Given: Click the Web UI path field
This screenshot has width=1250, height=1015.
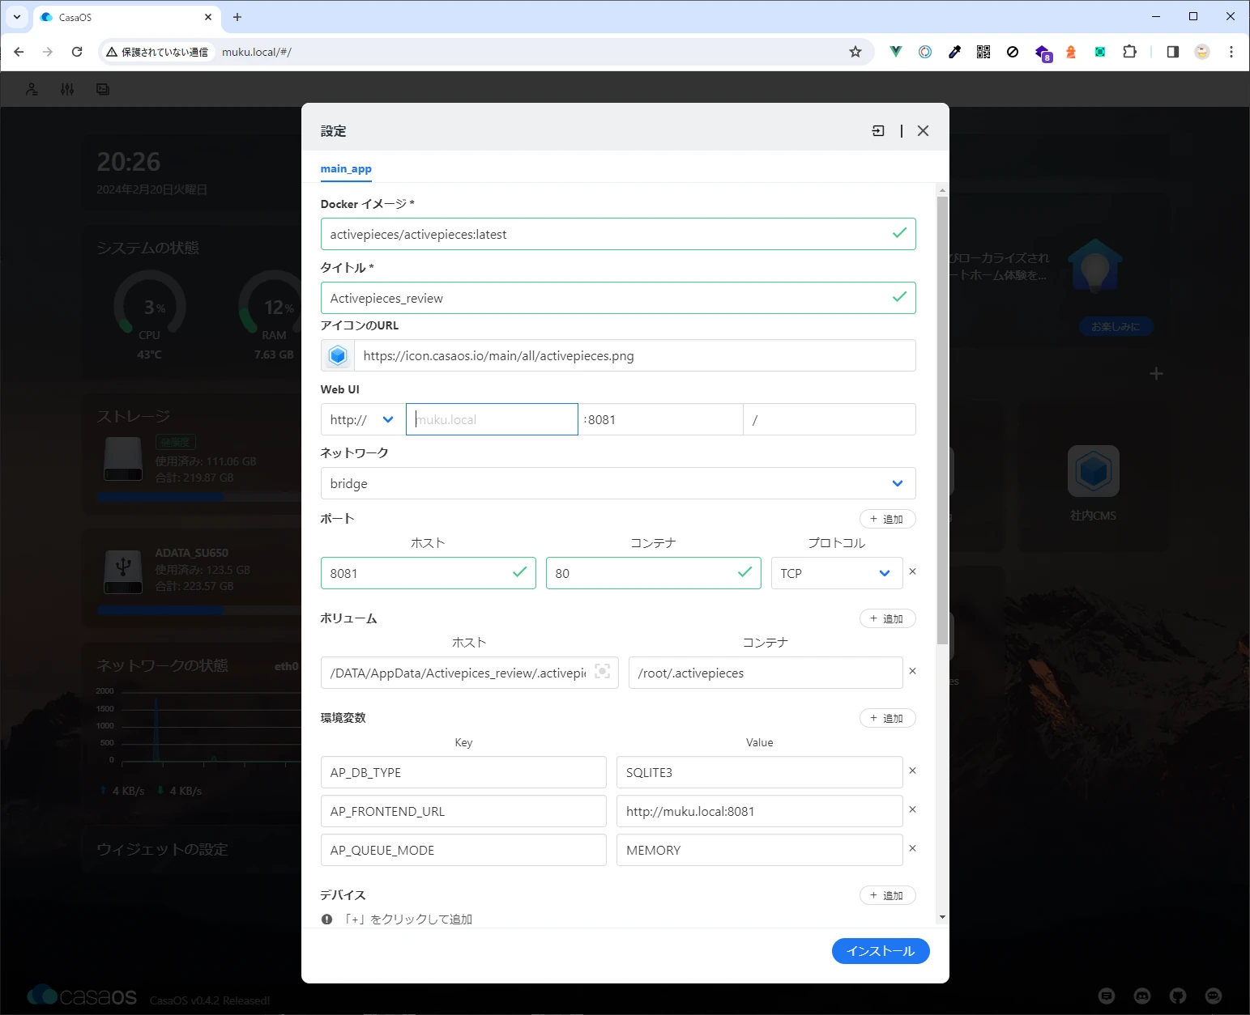Looking at the screenshot, I should click(x=830, y=419).
